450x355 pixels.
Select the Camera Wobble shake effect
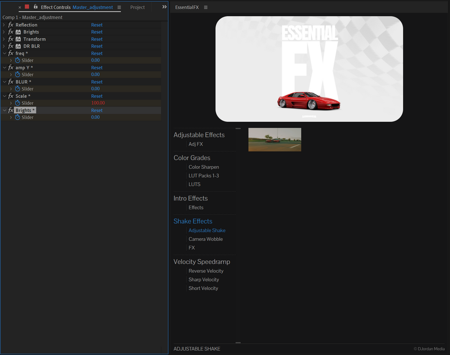point(205,239)
